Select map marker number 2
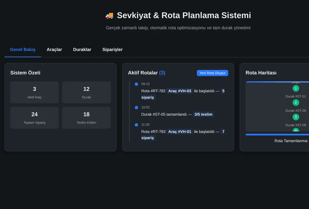Viewport: 309px width, 209px height. point(296,103)
